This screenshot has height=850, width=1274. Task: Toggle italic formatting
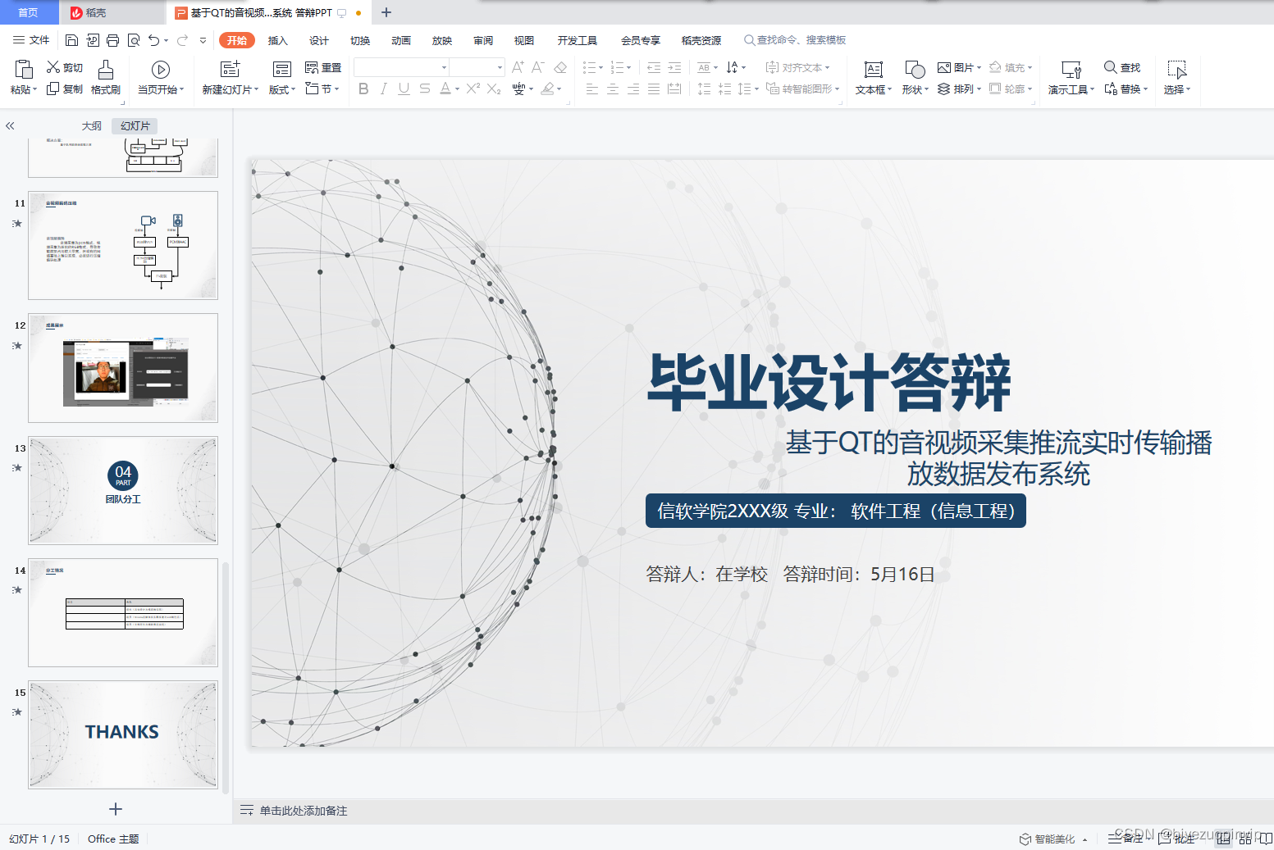tap(383, 89)
